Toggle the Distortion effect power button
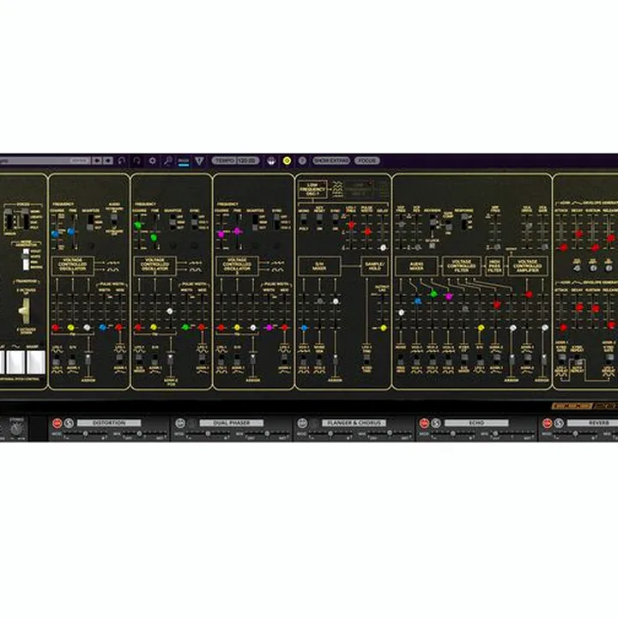 pyautogui.click(x=58, y=423)
